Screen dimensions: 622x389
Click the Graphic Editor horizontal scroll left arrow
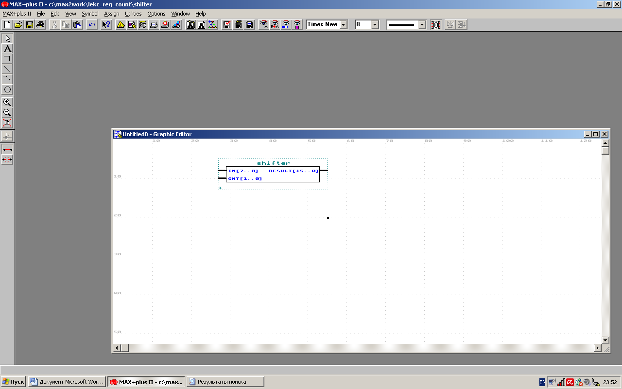click(x=117, y=348)
